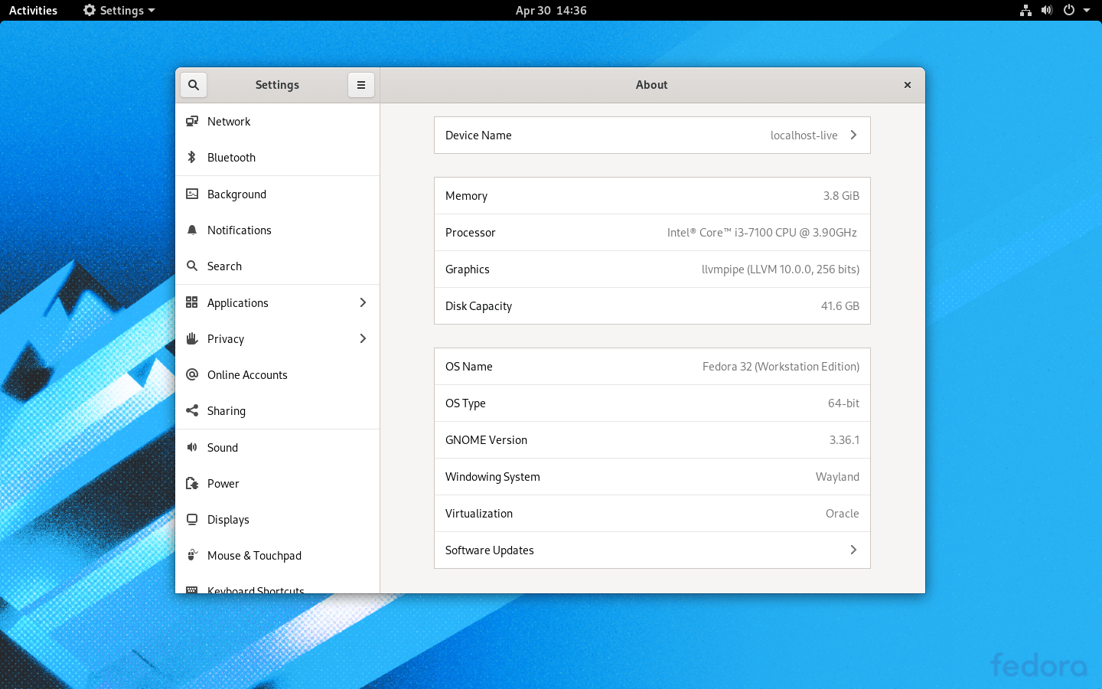Click the Mouse & Touchpad icon
This screenshot has height=689, width=1102.
192,555
